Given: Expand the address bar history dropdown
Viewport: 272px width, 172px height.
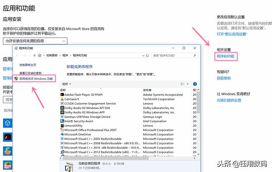Looking at the screenshot, I should click(144, 56).
